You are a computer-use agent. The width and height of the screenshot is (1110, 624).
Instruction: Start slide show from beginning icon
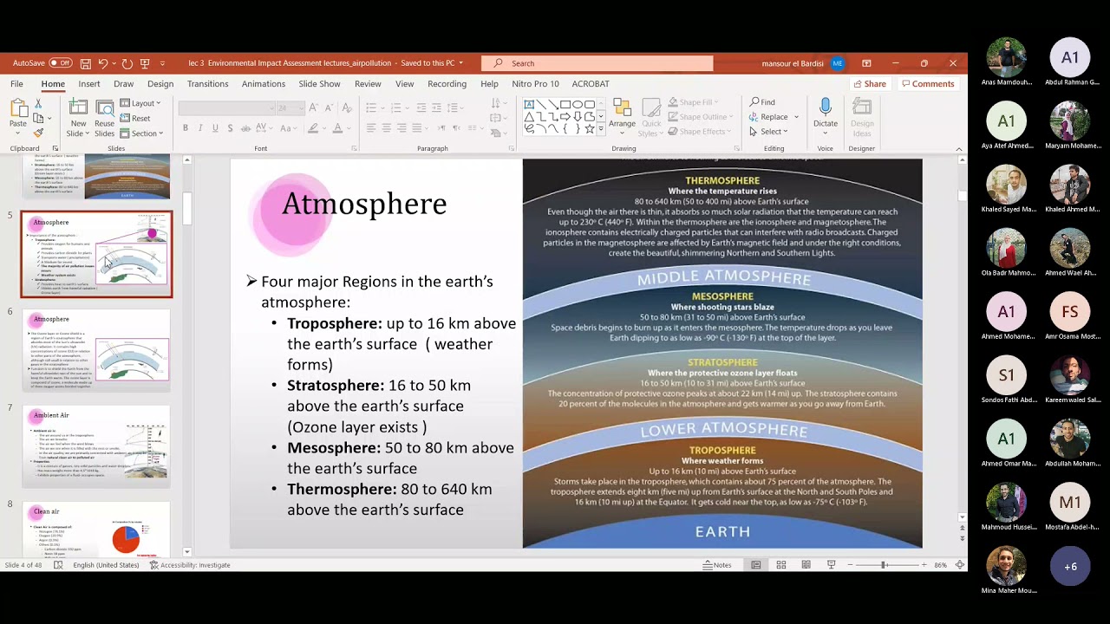click(x=145, y=63)
